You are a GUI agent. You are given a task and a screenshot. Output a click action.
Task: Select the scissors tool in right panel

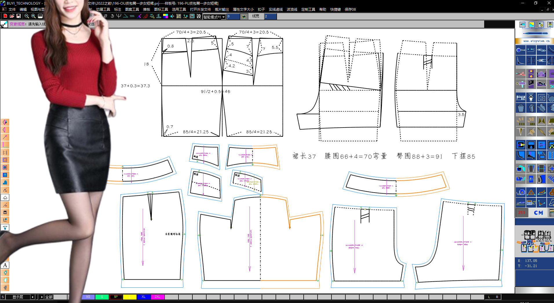tap(521, 73)
